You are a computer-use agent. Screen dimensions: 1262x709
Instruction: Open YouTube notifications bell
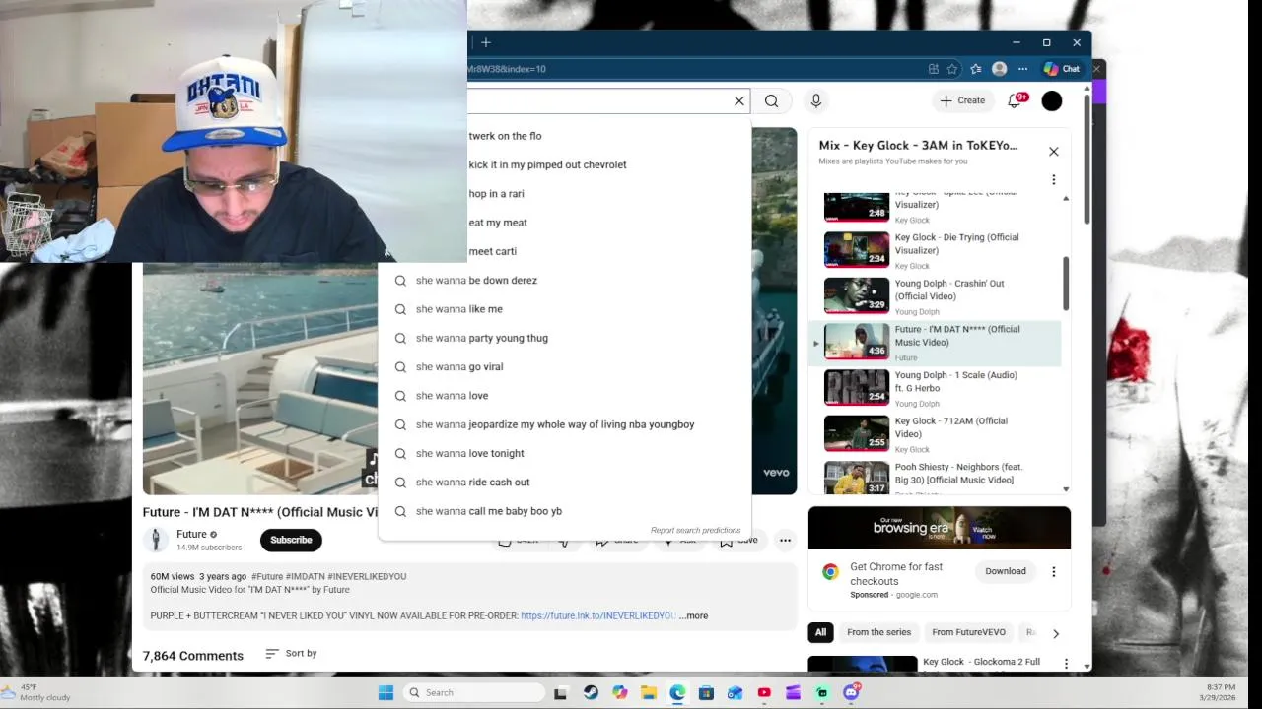pyautogui.click(x=1016, y=100)
